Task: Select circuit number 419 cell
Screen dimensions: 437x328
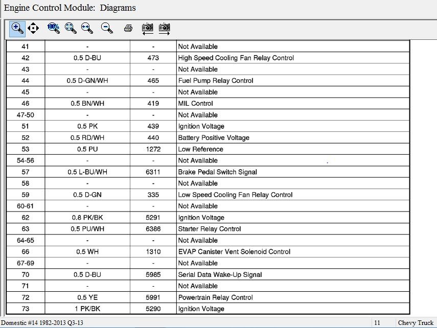Action: [153, 103]
